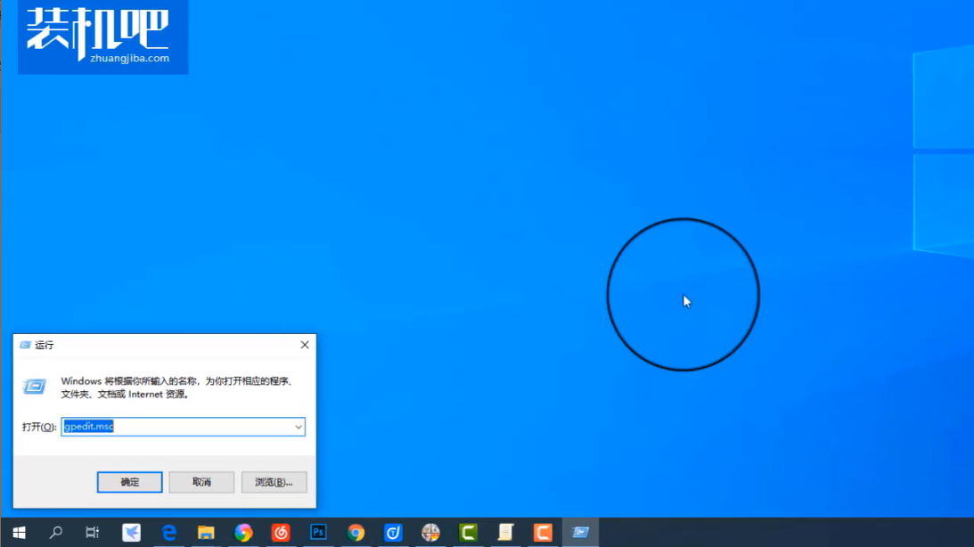Open the red NetEase Cloud Music icon
The image size is (974, 547).
pos(281,533)
